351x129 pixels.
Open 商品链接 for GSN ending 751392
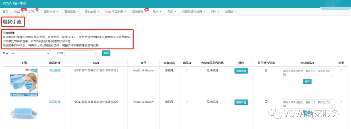(55, 70)
